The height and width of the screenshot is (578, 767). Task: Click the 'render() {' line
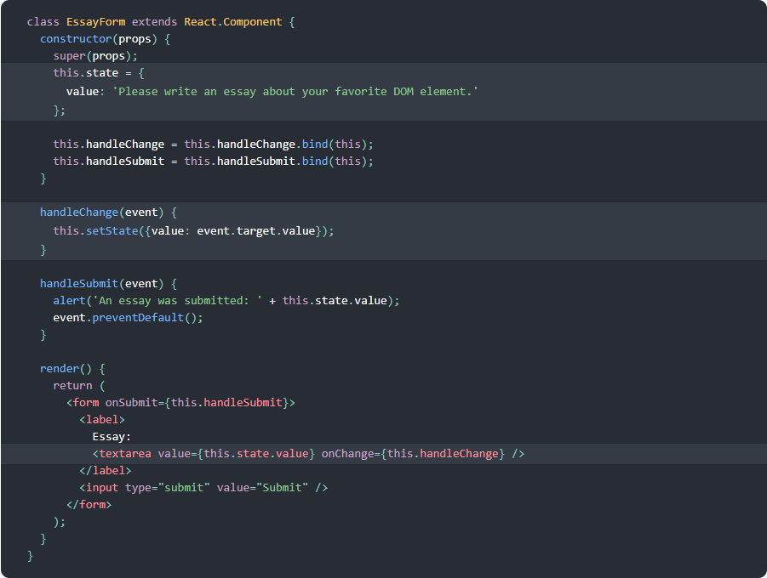pyautogui.click(x=72, y=369)
